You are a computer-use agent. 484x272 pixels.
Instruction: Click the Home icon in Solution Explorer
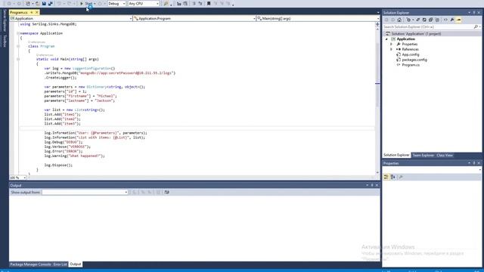[399, 20]
